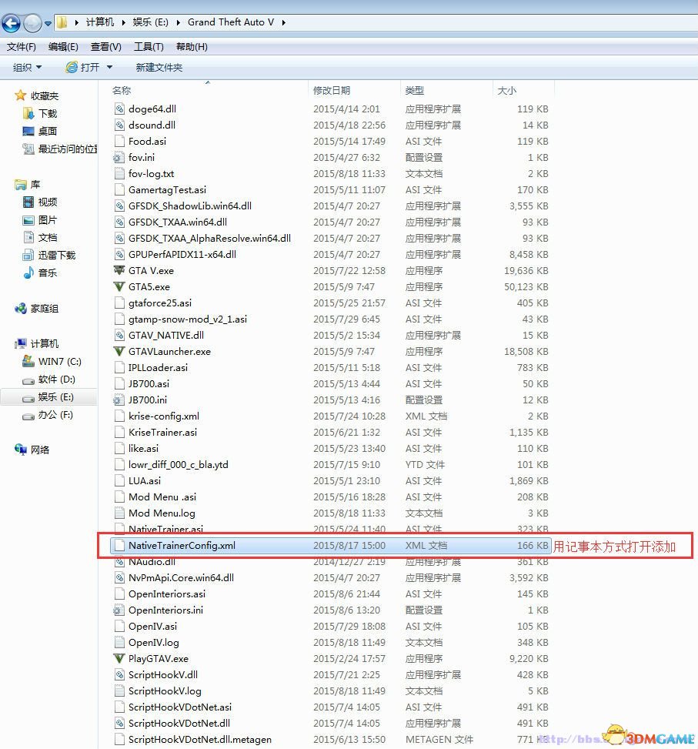Image resolution: width=698 pixels, height=749 pixels.
Task: Expand the 计算机 breadcrumb arrow
Action: (124, 22)
